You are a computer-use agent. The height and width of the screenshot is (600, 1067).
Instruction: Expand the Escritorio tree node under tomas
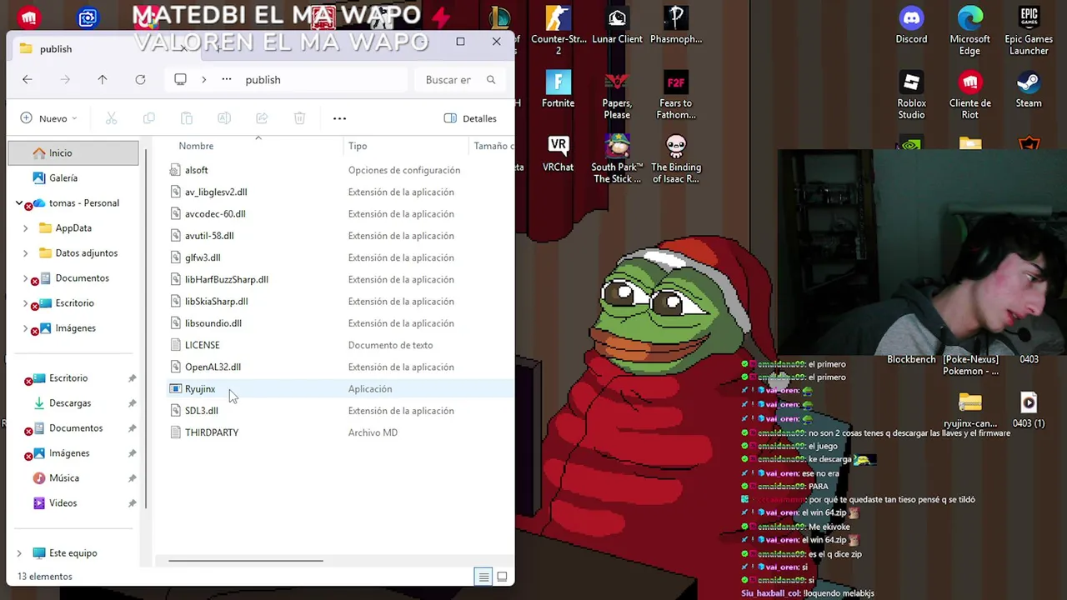tap(25, 302)
